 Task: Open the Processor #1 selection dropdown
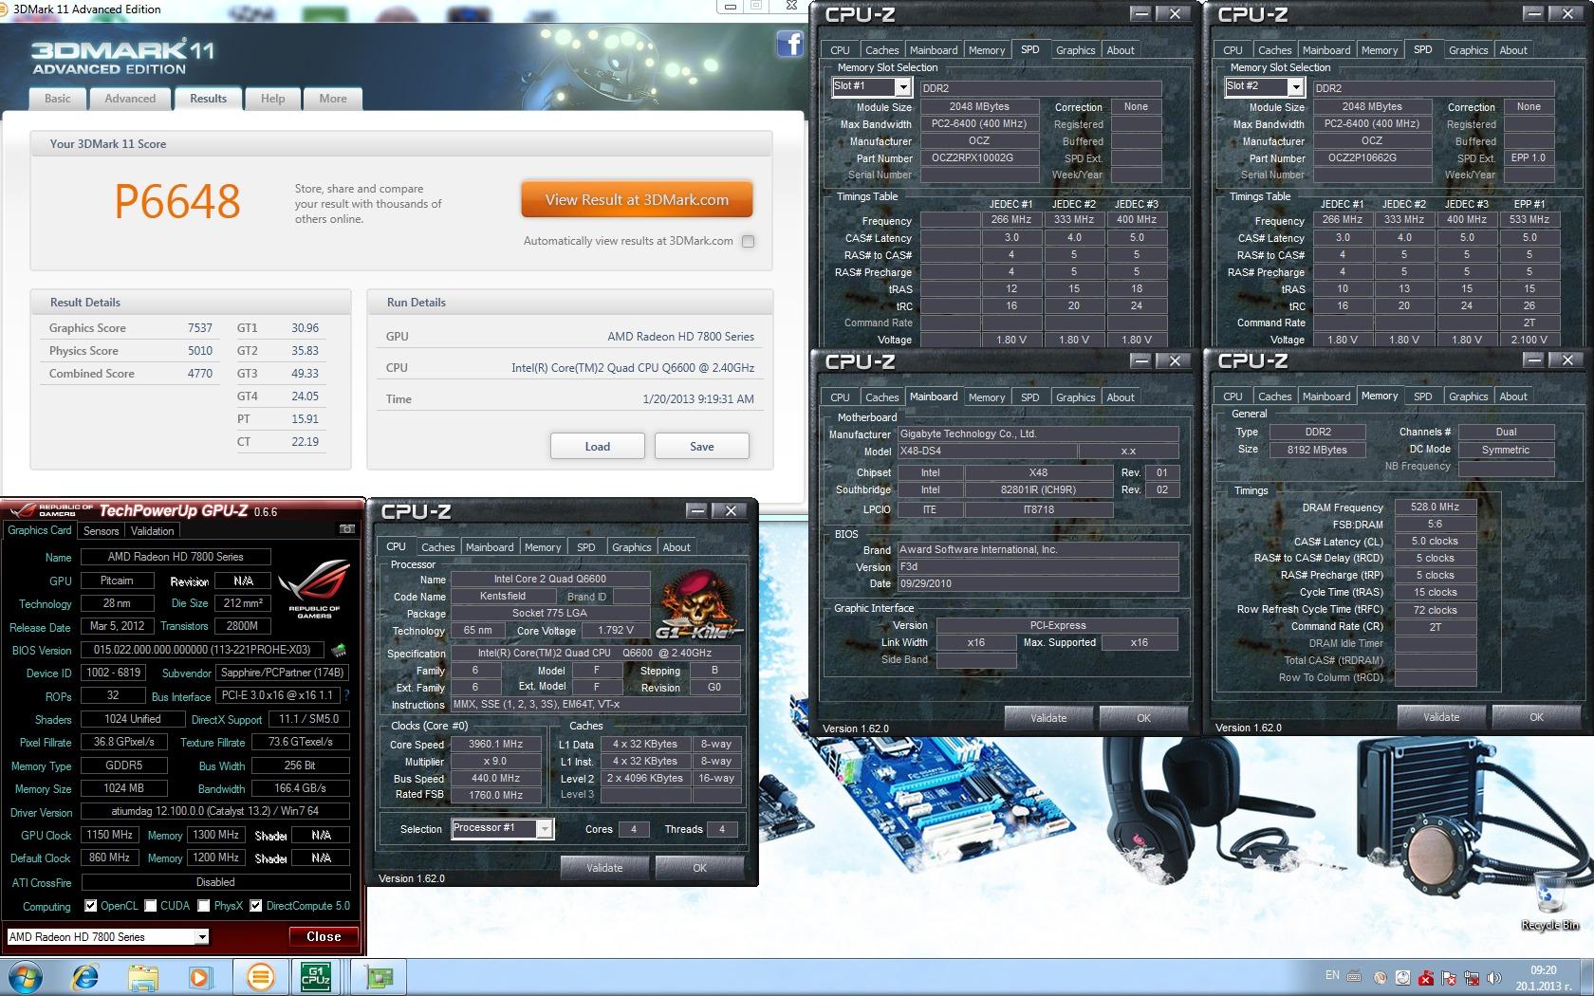545,829
